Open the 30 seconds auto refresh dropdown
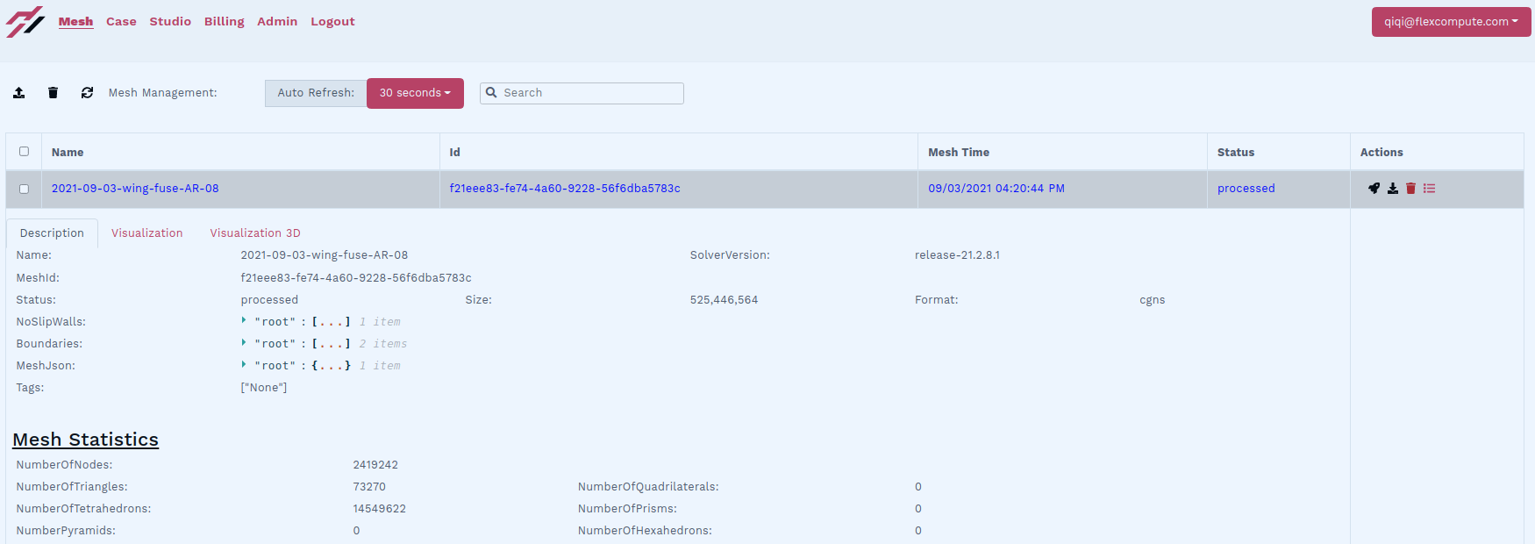 [415, 93]
